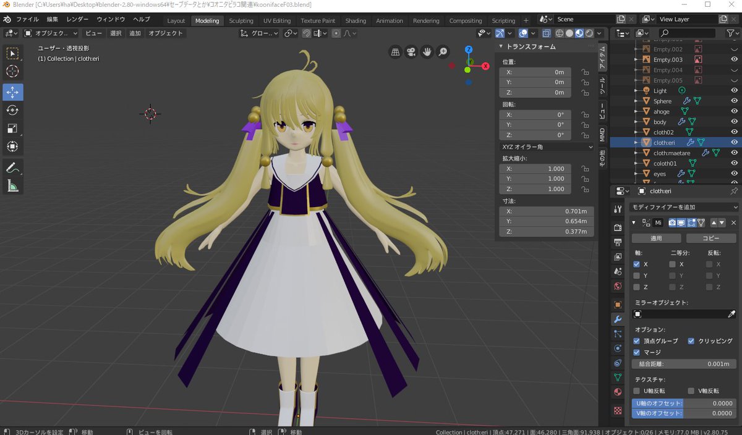Screen dimensions: 742x435
Task: Enable the V軸反転 checkbox
Action: pos(691,391)
